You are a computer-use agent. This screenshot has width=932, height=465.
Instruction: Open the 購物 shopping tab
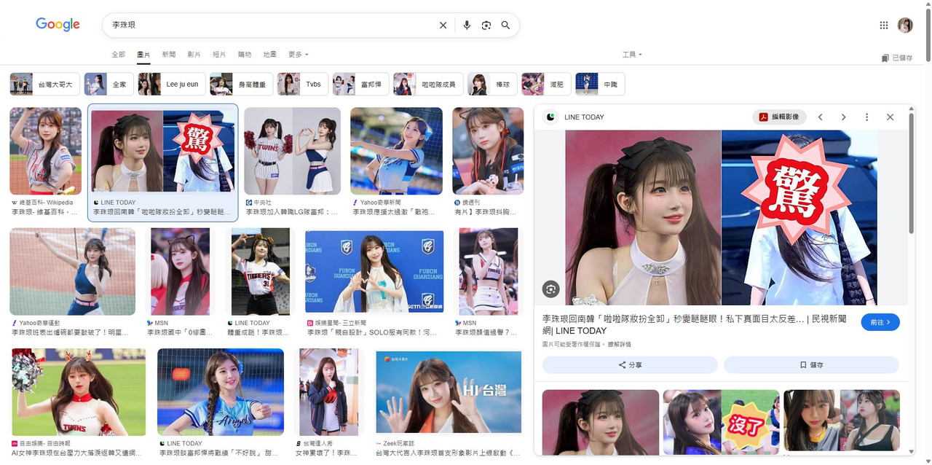tap(245, 55)
